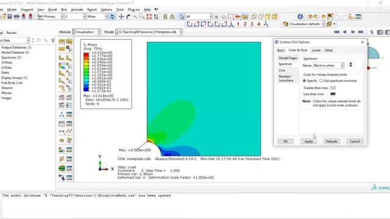Click the Animate time history icon
This screenshot has width=390, height=219.
pos(62,97)
